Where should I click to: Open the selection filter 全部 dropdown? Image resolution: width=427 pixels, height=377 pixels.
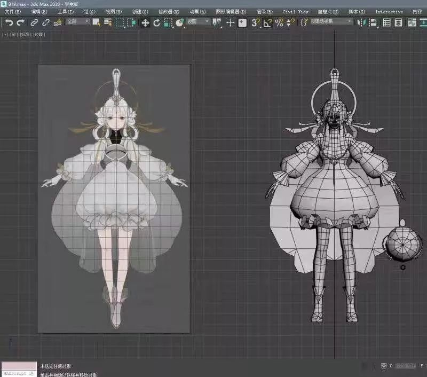[77, 21]
